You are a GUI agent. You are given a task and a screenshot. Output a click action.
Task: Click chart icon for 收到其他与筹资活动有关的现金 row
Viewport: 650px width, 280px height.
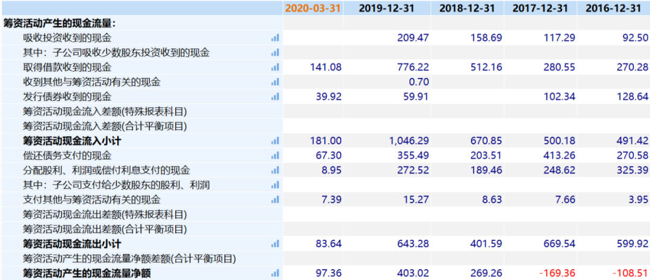275,82
